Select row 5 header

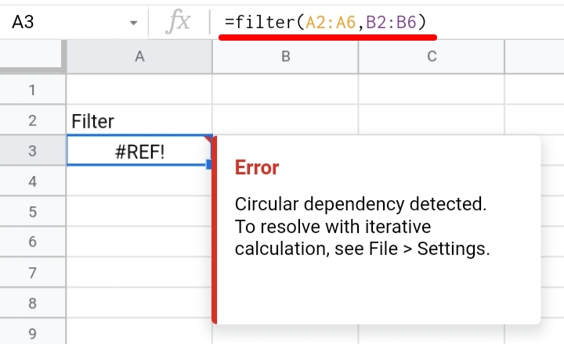pyautogui.click(x=33, y=212)
